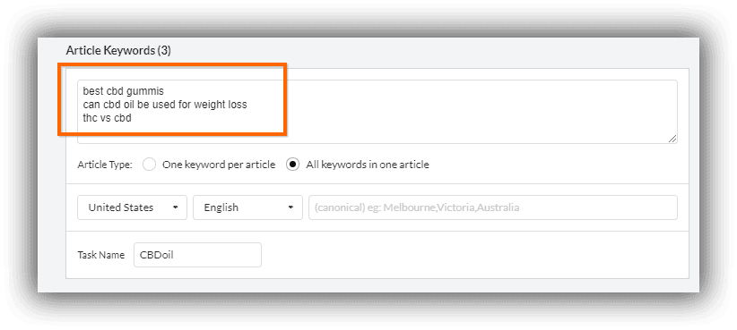Click the "One keyword per article" label text
The height and width of the screenshot is (330, 737).
[x=219, y=165]
